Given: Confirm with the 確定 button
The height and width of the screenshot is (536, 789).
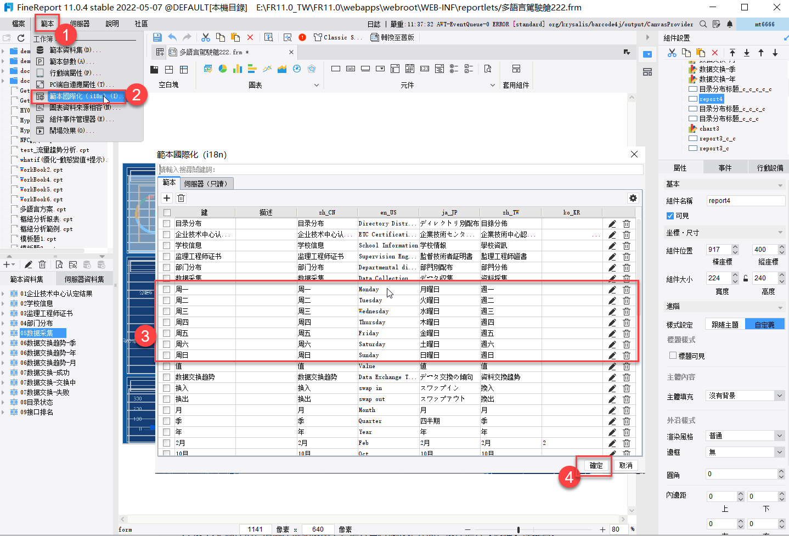Looking at the screenshot, I should pos(596,465).
